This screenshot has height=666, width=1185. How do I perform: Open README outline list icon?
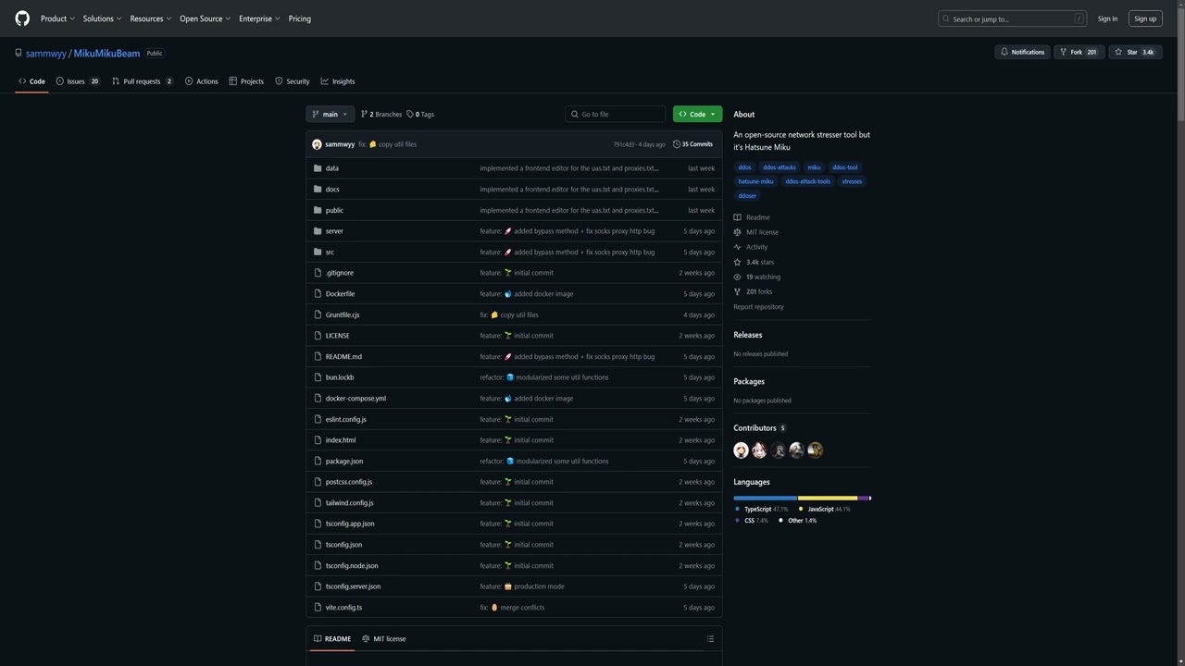pos(710,639)
